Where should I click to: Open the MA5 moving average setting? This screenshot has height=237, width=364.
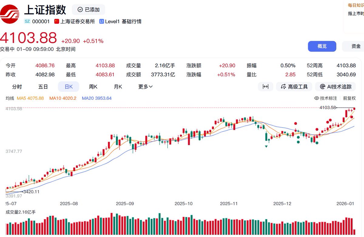[x=30, y=98]
